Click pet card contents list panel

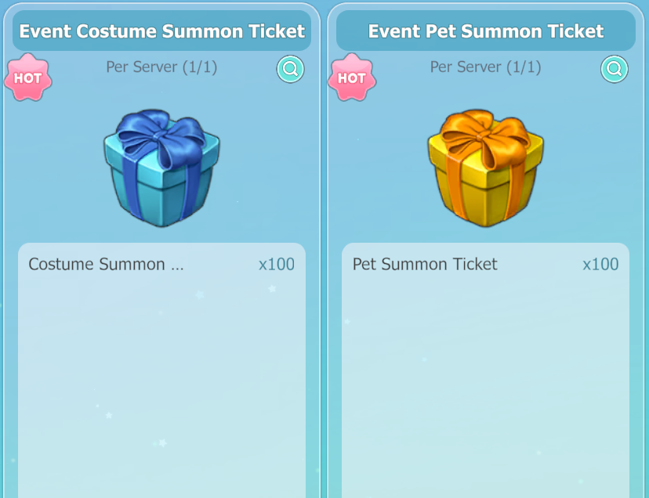click(x=485, y=370)
